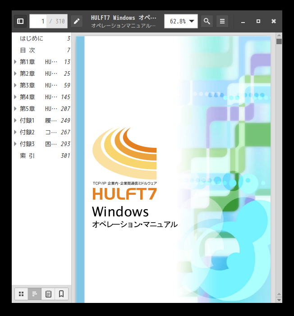Expand the 第2章 outline entry

[15, 73]
